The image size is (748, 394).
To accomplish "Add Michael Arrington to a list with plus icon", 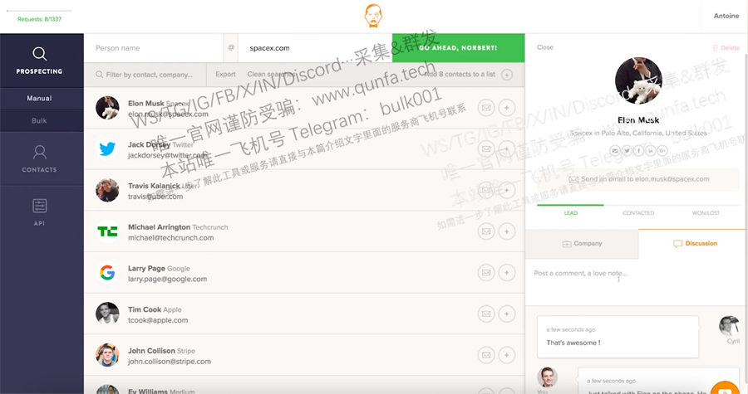I will pyautogui.click(x=507, y=231).
